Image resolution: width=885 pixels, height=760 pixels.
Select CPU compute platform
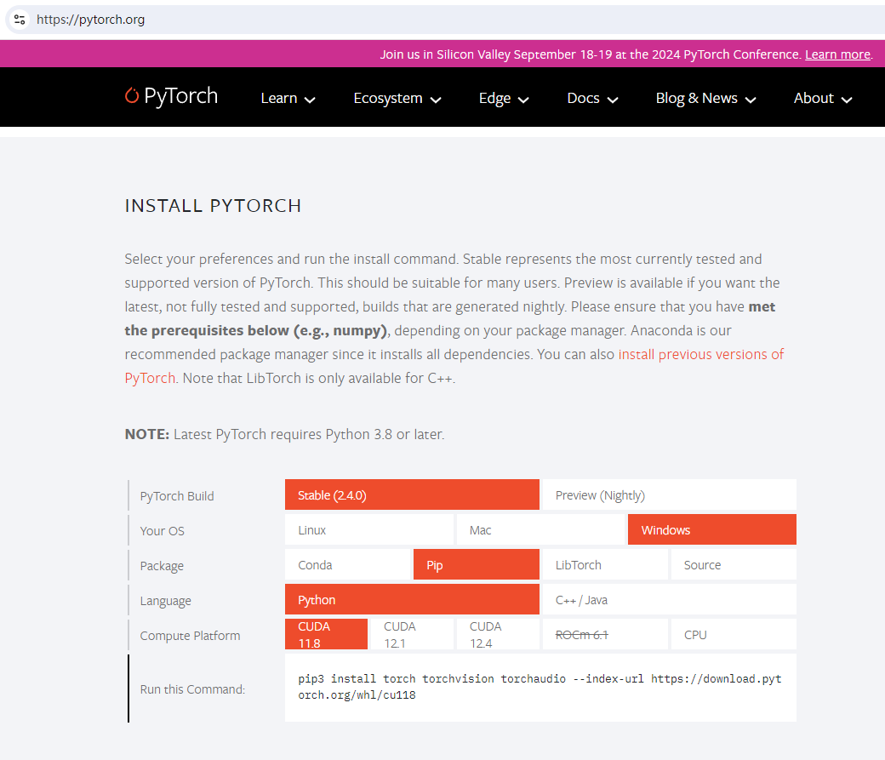(x=734, y=635)
